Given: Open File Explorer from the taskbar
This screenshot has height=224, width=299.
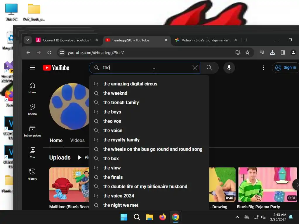Looking at the screenshot, I should point(150,217).
